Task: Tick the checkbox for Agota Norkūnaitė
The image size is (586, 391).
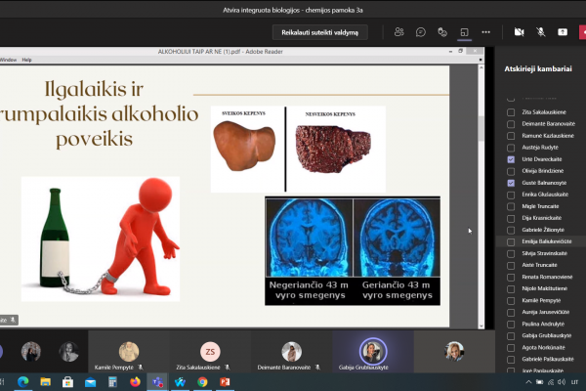Action: (511, 348)
